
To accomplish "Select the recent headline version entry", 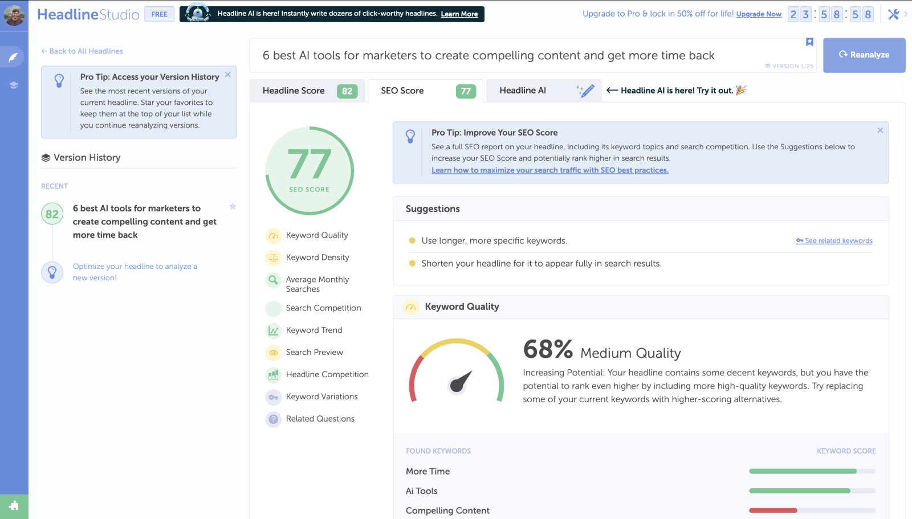I will (x=145, y=222).
